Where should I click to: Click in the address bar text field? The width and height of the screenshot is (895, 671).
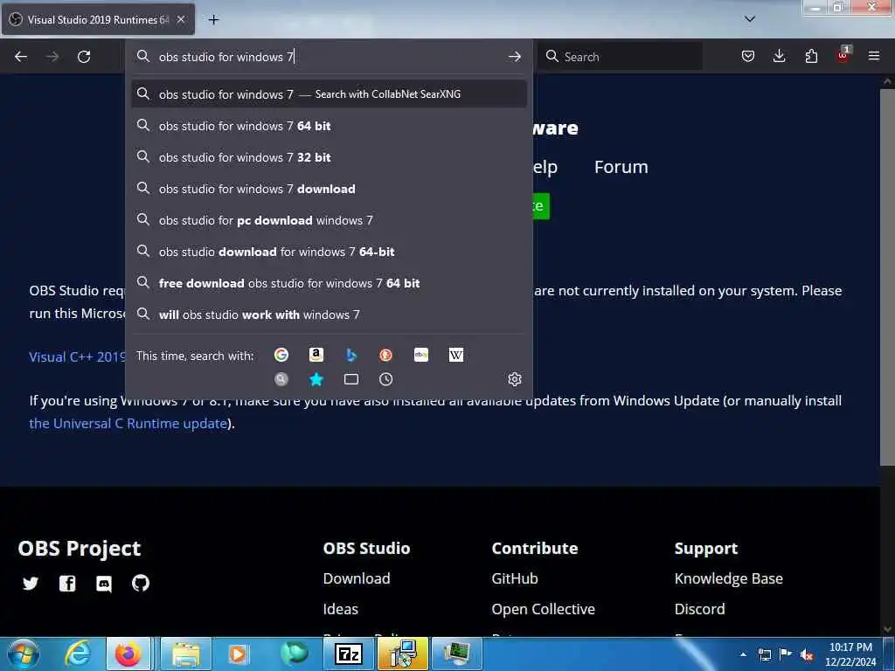329,57
